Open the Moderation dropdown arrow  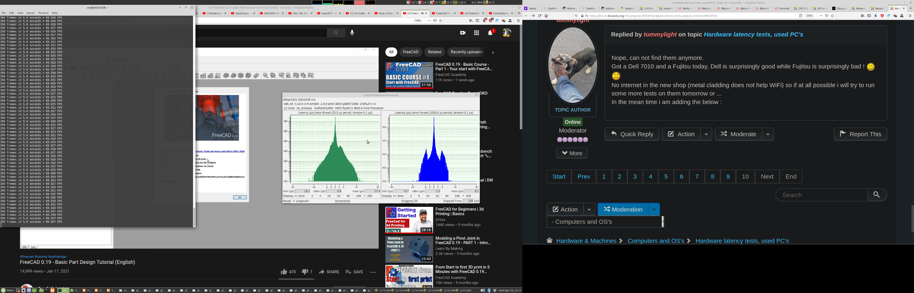654,209
